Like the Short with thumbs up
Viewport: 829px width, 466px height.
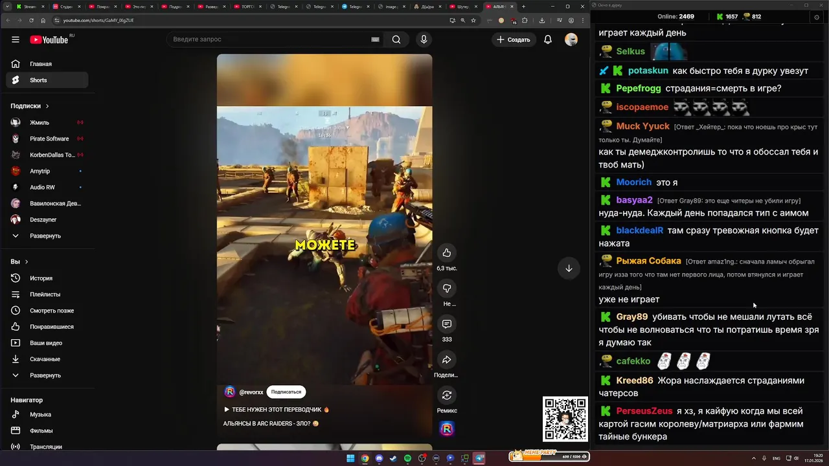pos(447,252)
